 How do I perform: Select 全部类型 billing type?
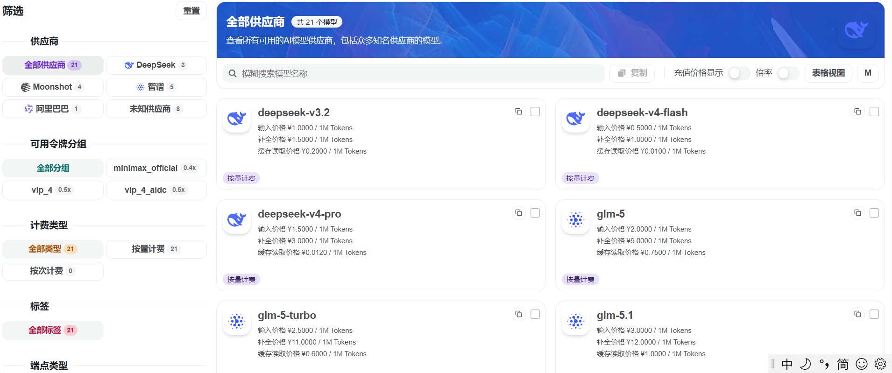click(x=53, y=249)
